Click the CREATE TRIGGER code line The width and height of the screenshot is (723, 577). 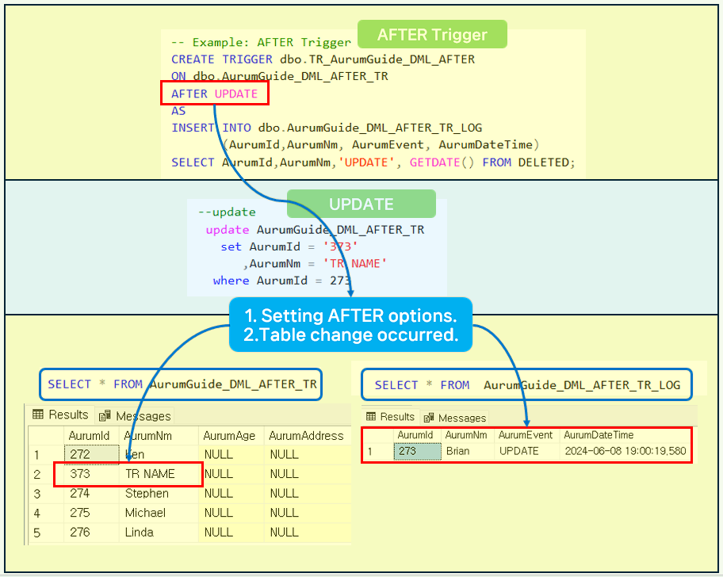click(323, 59)
